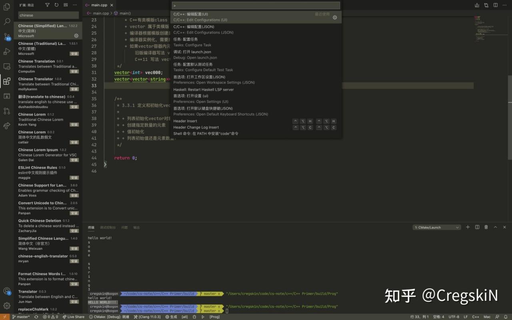Refresh the extensions list
This screenshot has width=512, height=320.
[56, 5]
